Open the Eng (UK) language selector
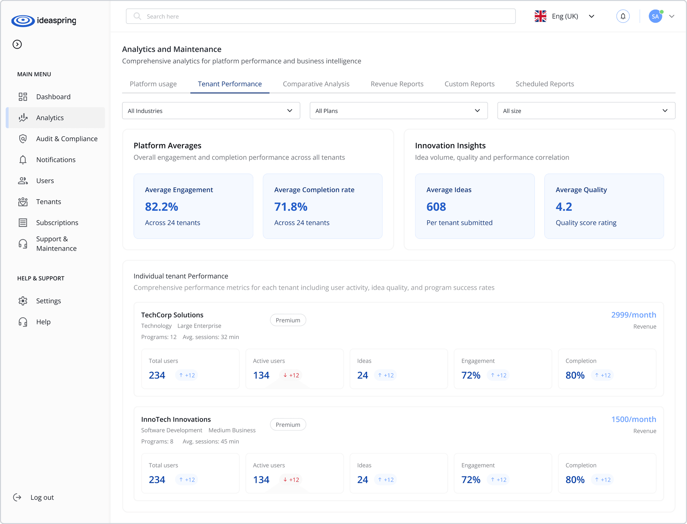This screenshot has height=524, width=687. [564, 16]
